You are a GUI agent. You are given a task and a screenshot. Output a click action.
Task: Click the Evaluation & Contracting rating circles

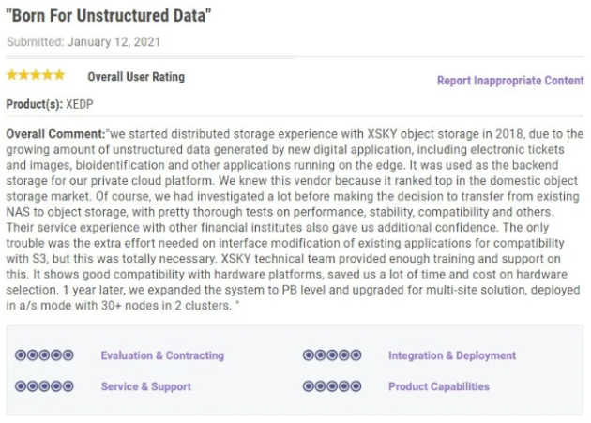coord(44,355)
